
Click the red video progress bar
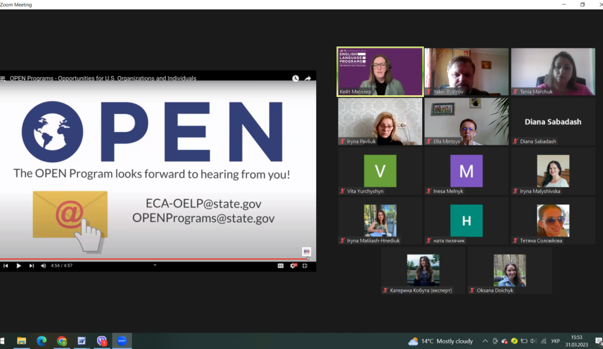coord(152,259)
